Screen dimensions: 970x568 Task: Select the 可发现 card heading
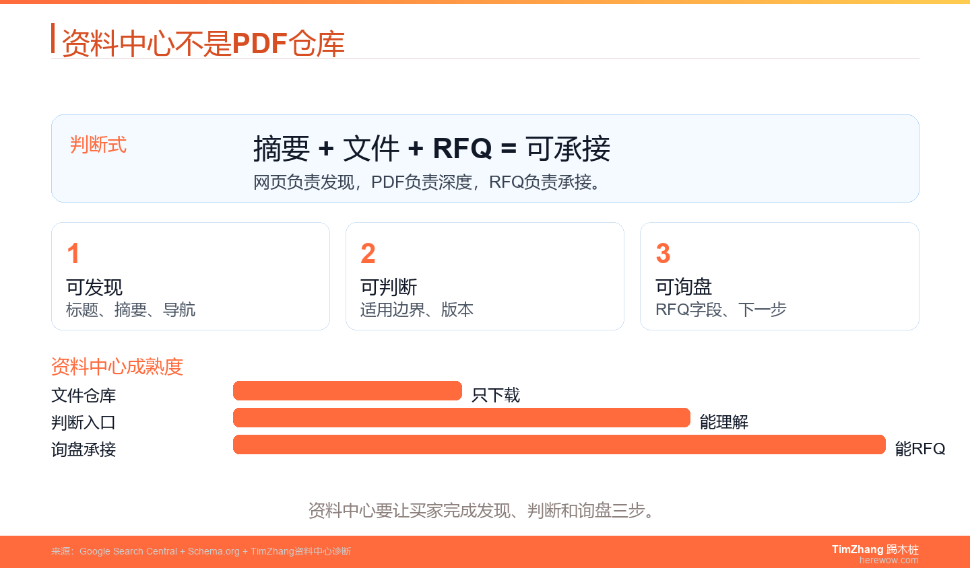pos(94,287)
